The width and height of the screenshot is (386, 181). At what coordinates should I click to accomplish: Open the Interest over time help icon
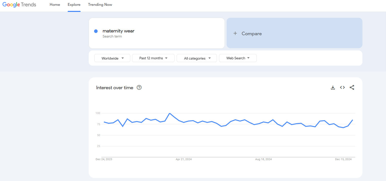click(139, 87)
